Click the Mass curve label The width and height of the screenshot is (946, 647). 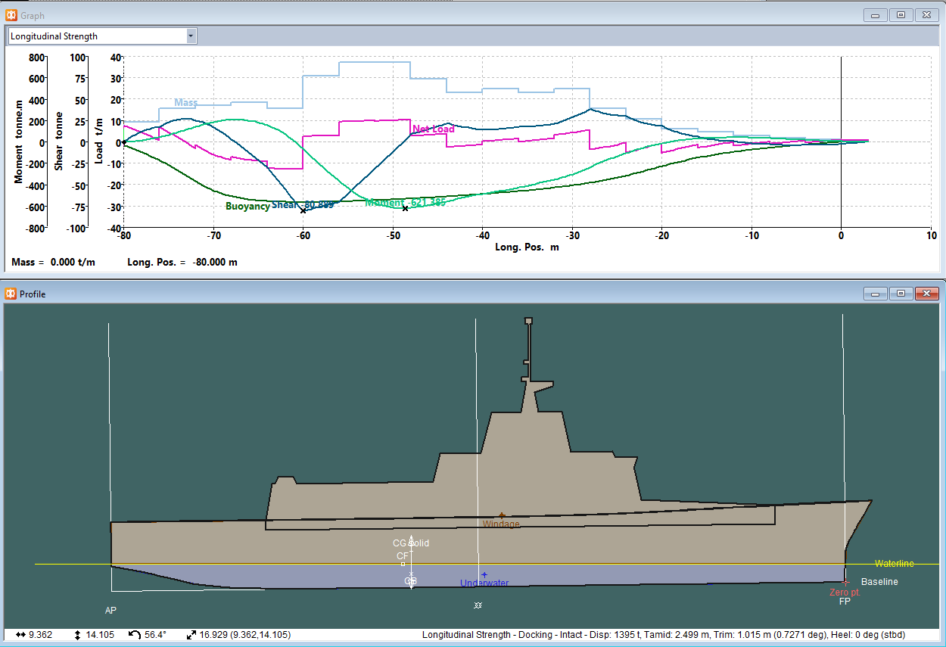coord(185,102)
